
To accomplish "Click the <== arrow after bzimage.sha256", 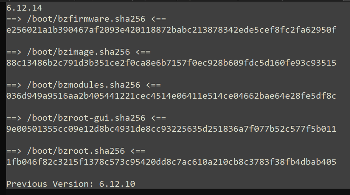I will pos(143,52).
